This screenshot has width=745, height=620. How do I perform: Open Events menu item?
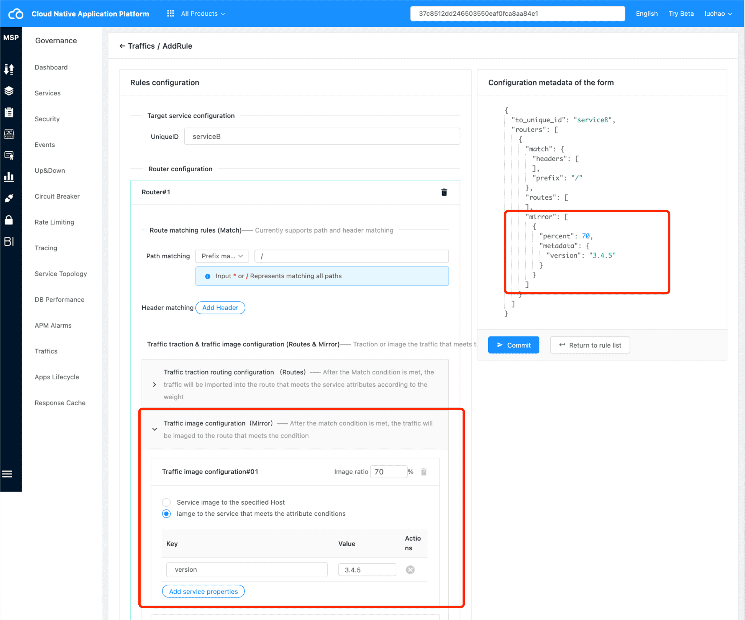coord(45,145)
